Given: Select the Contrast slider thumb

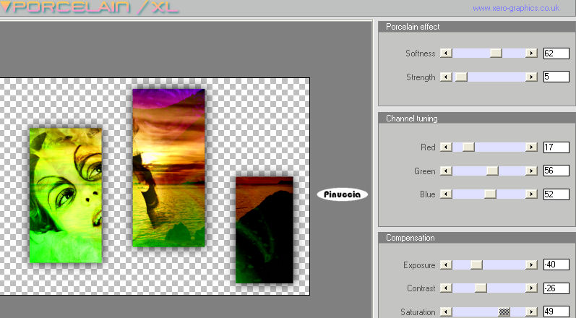Looking at the screenshot, I should (481, 288).
